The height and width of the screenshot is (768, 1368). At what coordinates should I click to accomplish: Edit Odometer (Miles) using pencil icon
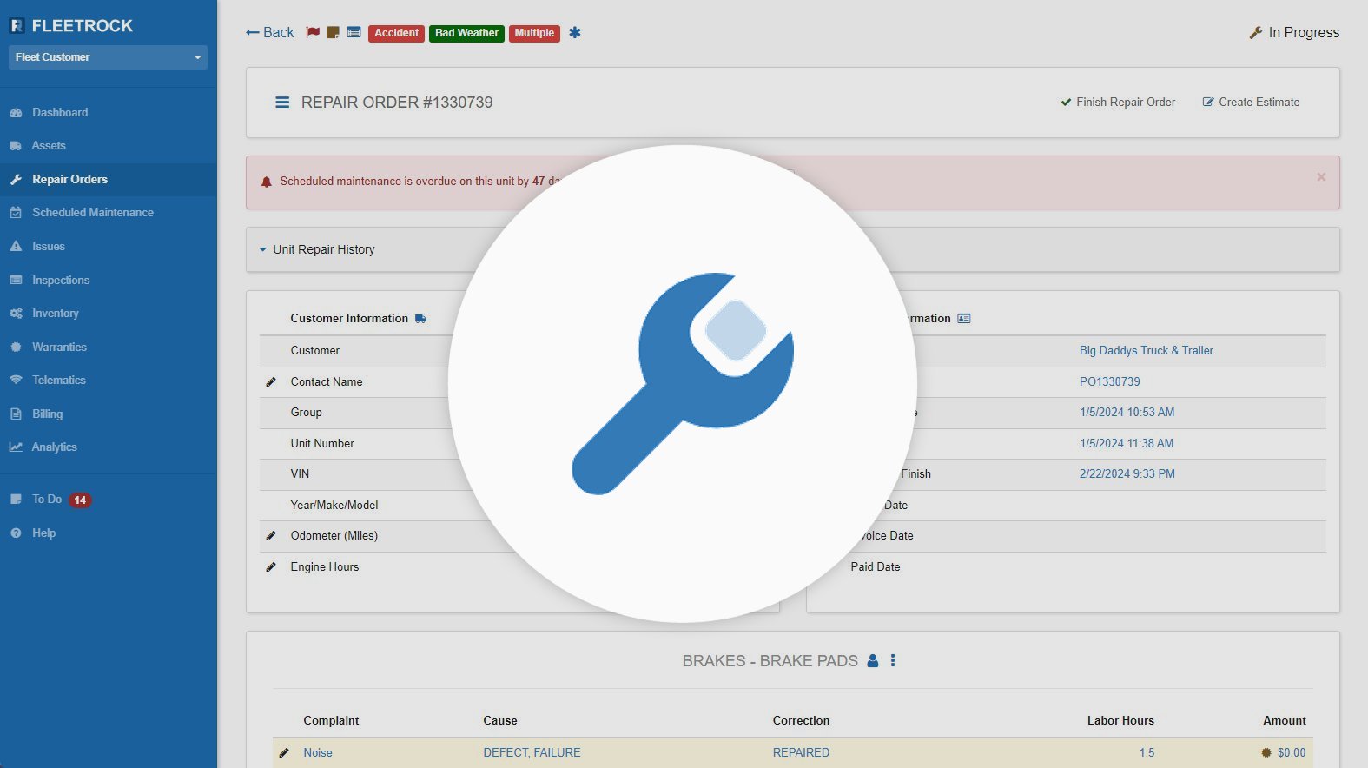271,536
